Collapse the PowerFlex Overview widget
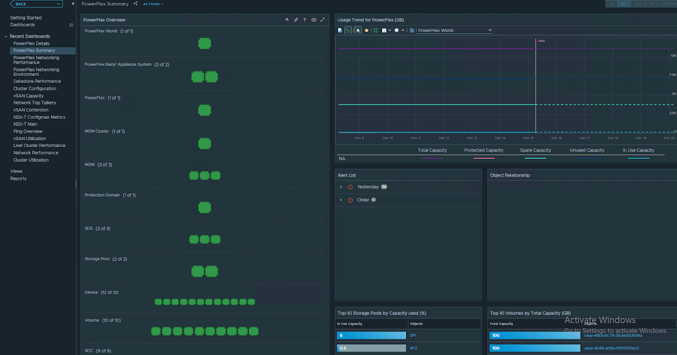This screenshot has height=355, width=677. 287,20
